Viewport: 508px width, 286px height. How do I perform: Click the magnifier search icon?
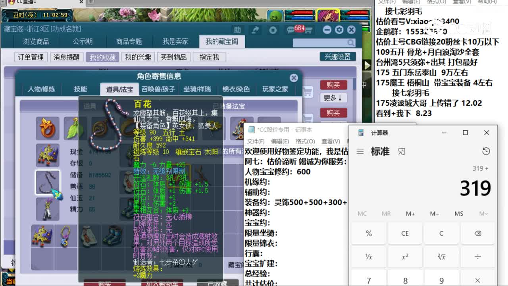[350, 42]
